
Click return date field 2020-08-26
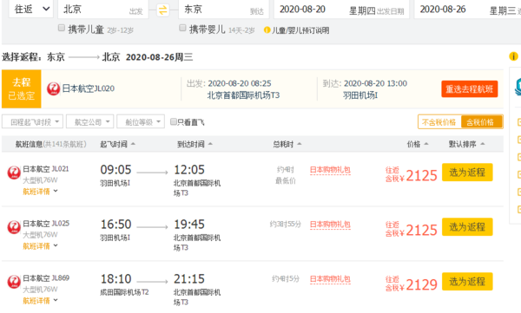click(467, 10)
